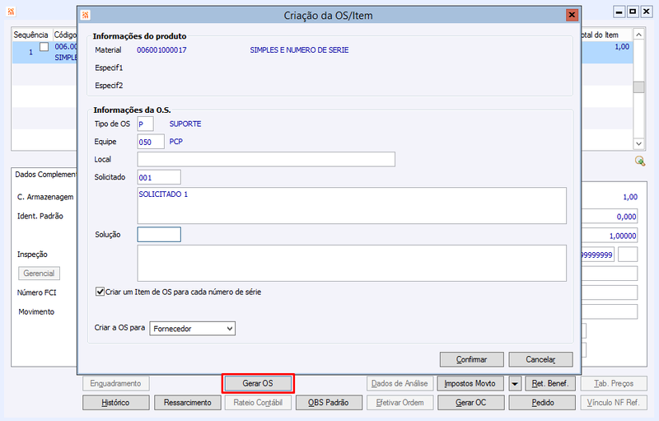Open the 'Criar a OS para' dropdown
This screenshot has width=659, height=421.
[x=193, y=329]
